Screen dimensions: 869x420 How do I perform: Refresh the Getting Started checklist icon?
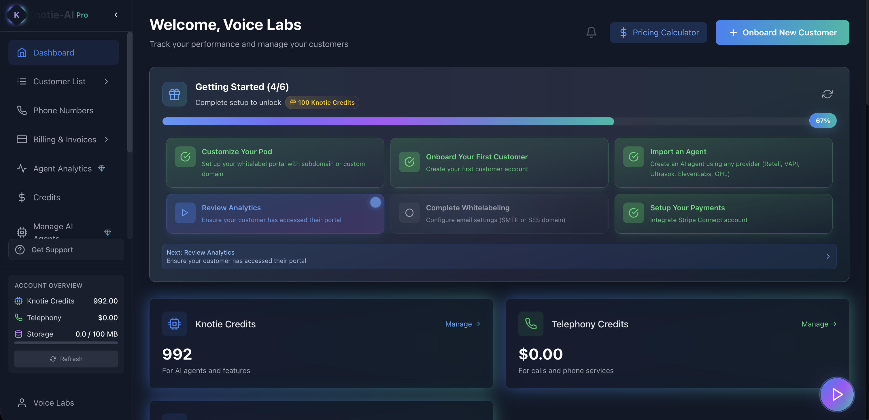tap(827, 94)
